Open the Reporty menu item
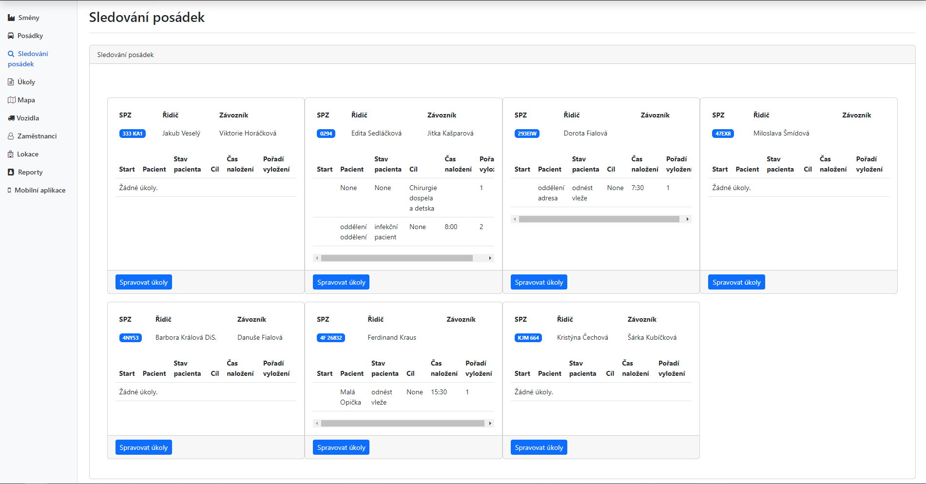 [x=30, y=172]
